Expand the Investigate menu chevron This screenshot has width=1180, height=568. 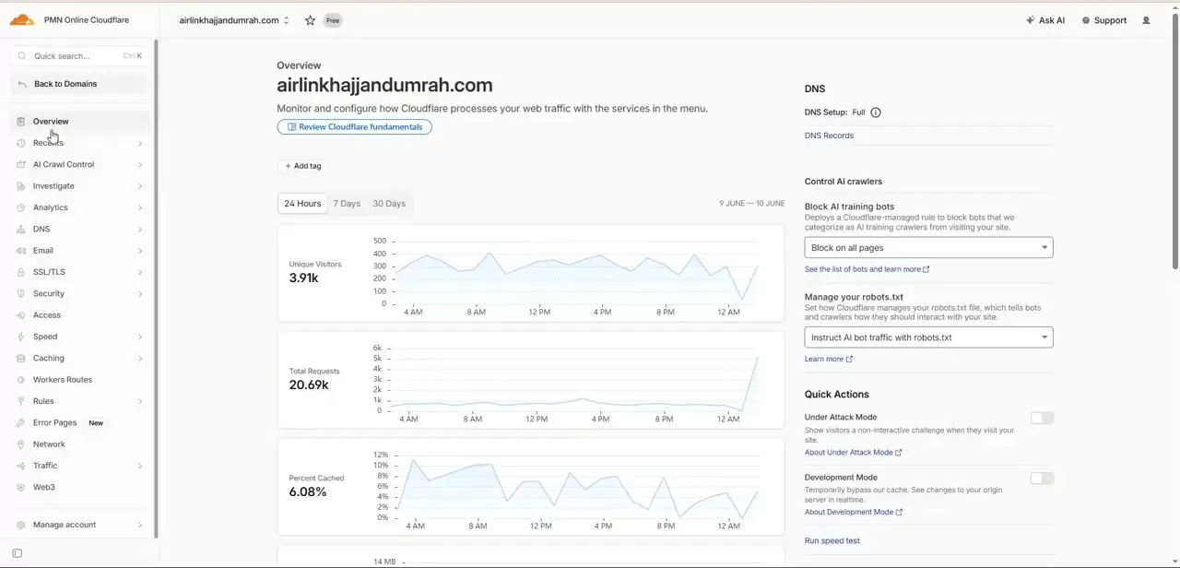140,186
